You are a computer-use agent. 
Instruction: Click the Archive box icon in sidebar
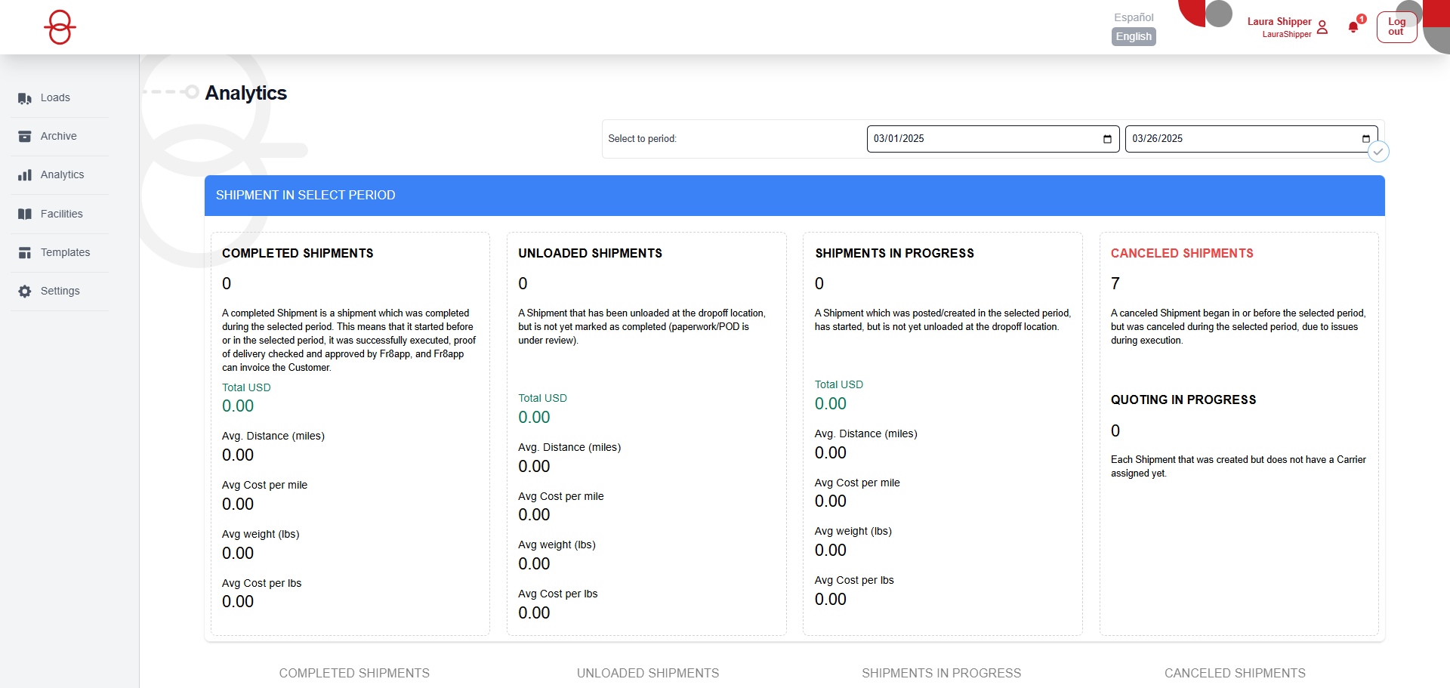[25, 137]
